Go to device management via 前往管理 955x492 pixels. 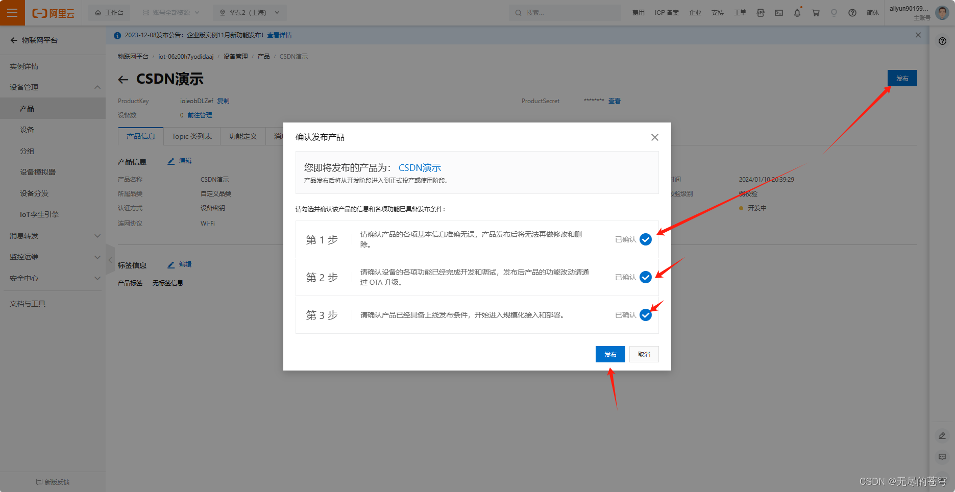(x=200, y=115)
